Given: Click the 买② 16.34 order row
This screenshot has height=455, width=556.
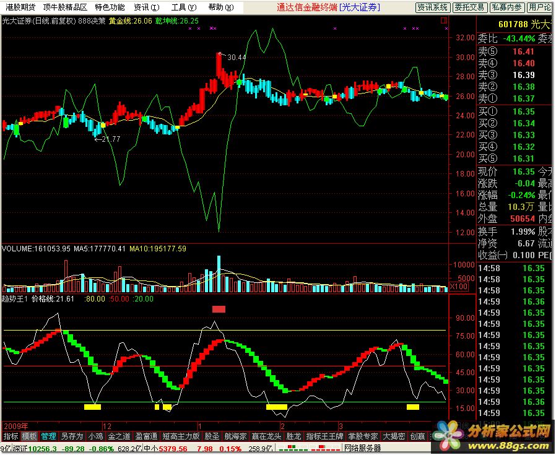Looking at the screenshot, I should 506,123.
